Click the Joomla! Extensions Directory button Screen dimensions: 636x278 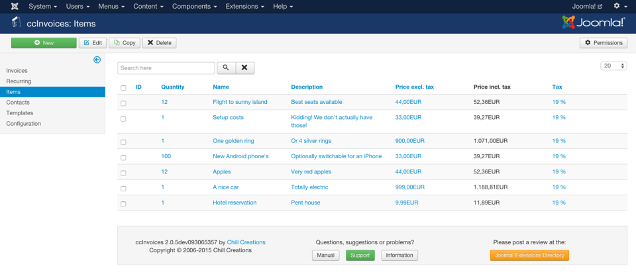click(x=529, y=255)
